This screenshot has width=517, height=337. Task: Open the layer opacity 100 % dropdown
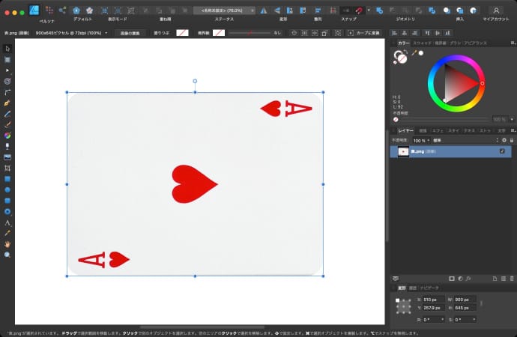426,140
